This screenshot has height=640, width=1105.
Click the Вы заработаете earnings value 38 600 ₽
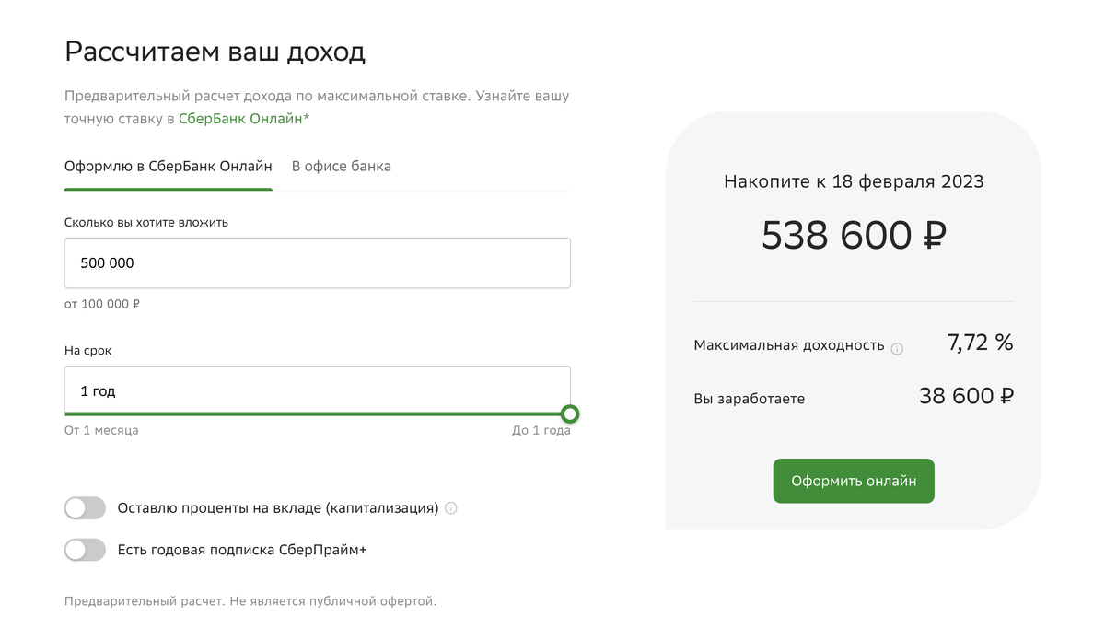pos(965,396)
